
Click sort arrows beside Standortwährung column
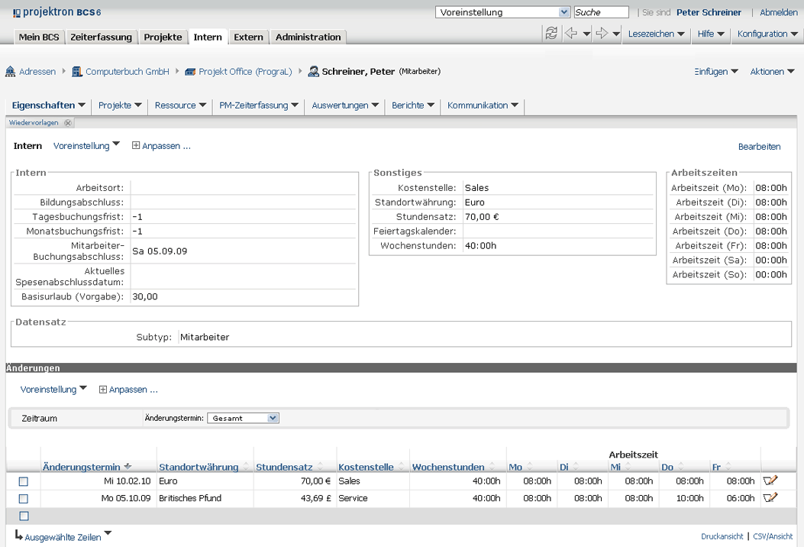coord(246,467)
